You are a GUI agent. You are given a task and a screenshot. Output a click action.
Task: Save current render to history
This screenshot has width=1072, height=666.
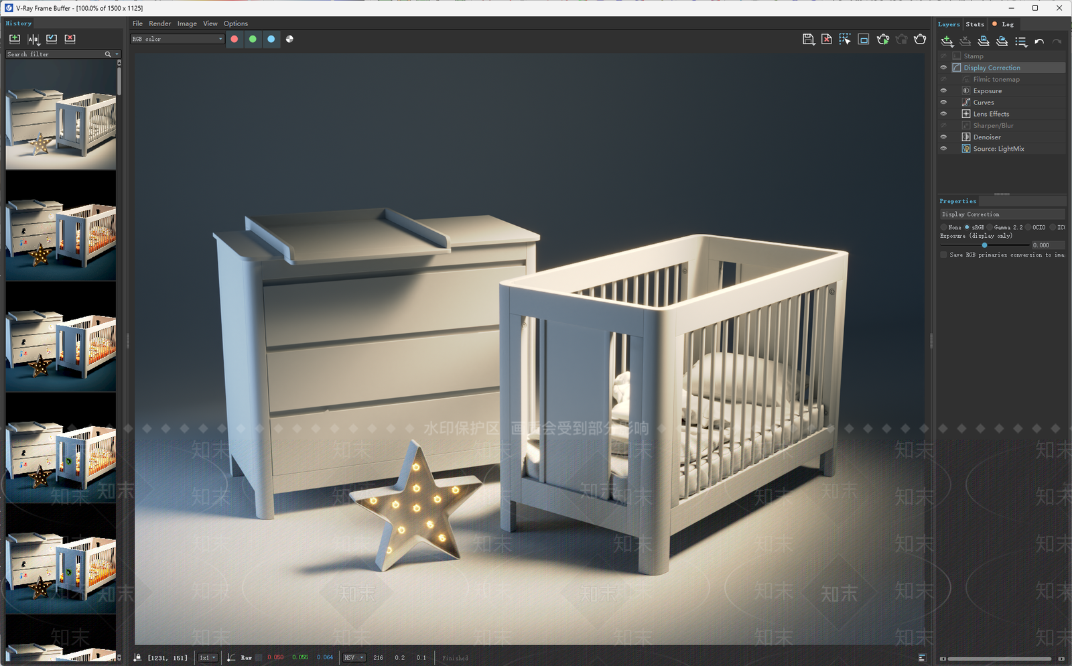tap(15, 39)
